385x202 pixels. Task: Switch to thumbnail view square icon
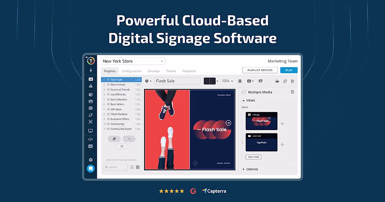coord(138,167)
